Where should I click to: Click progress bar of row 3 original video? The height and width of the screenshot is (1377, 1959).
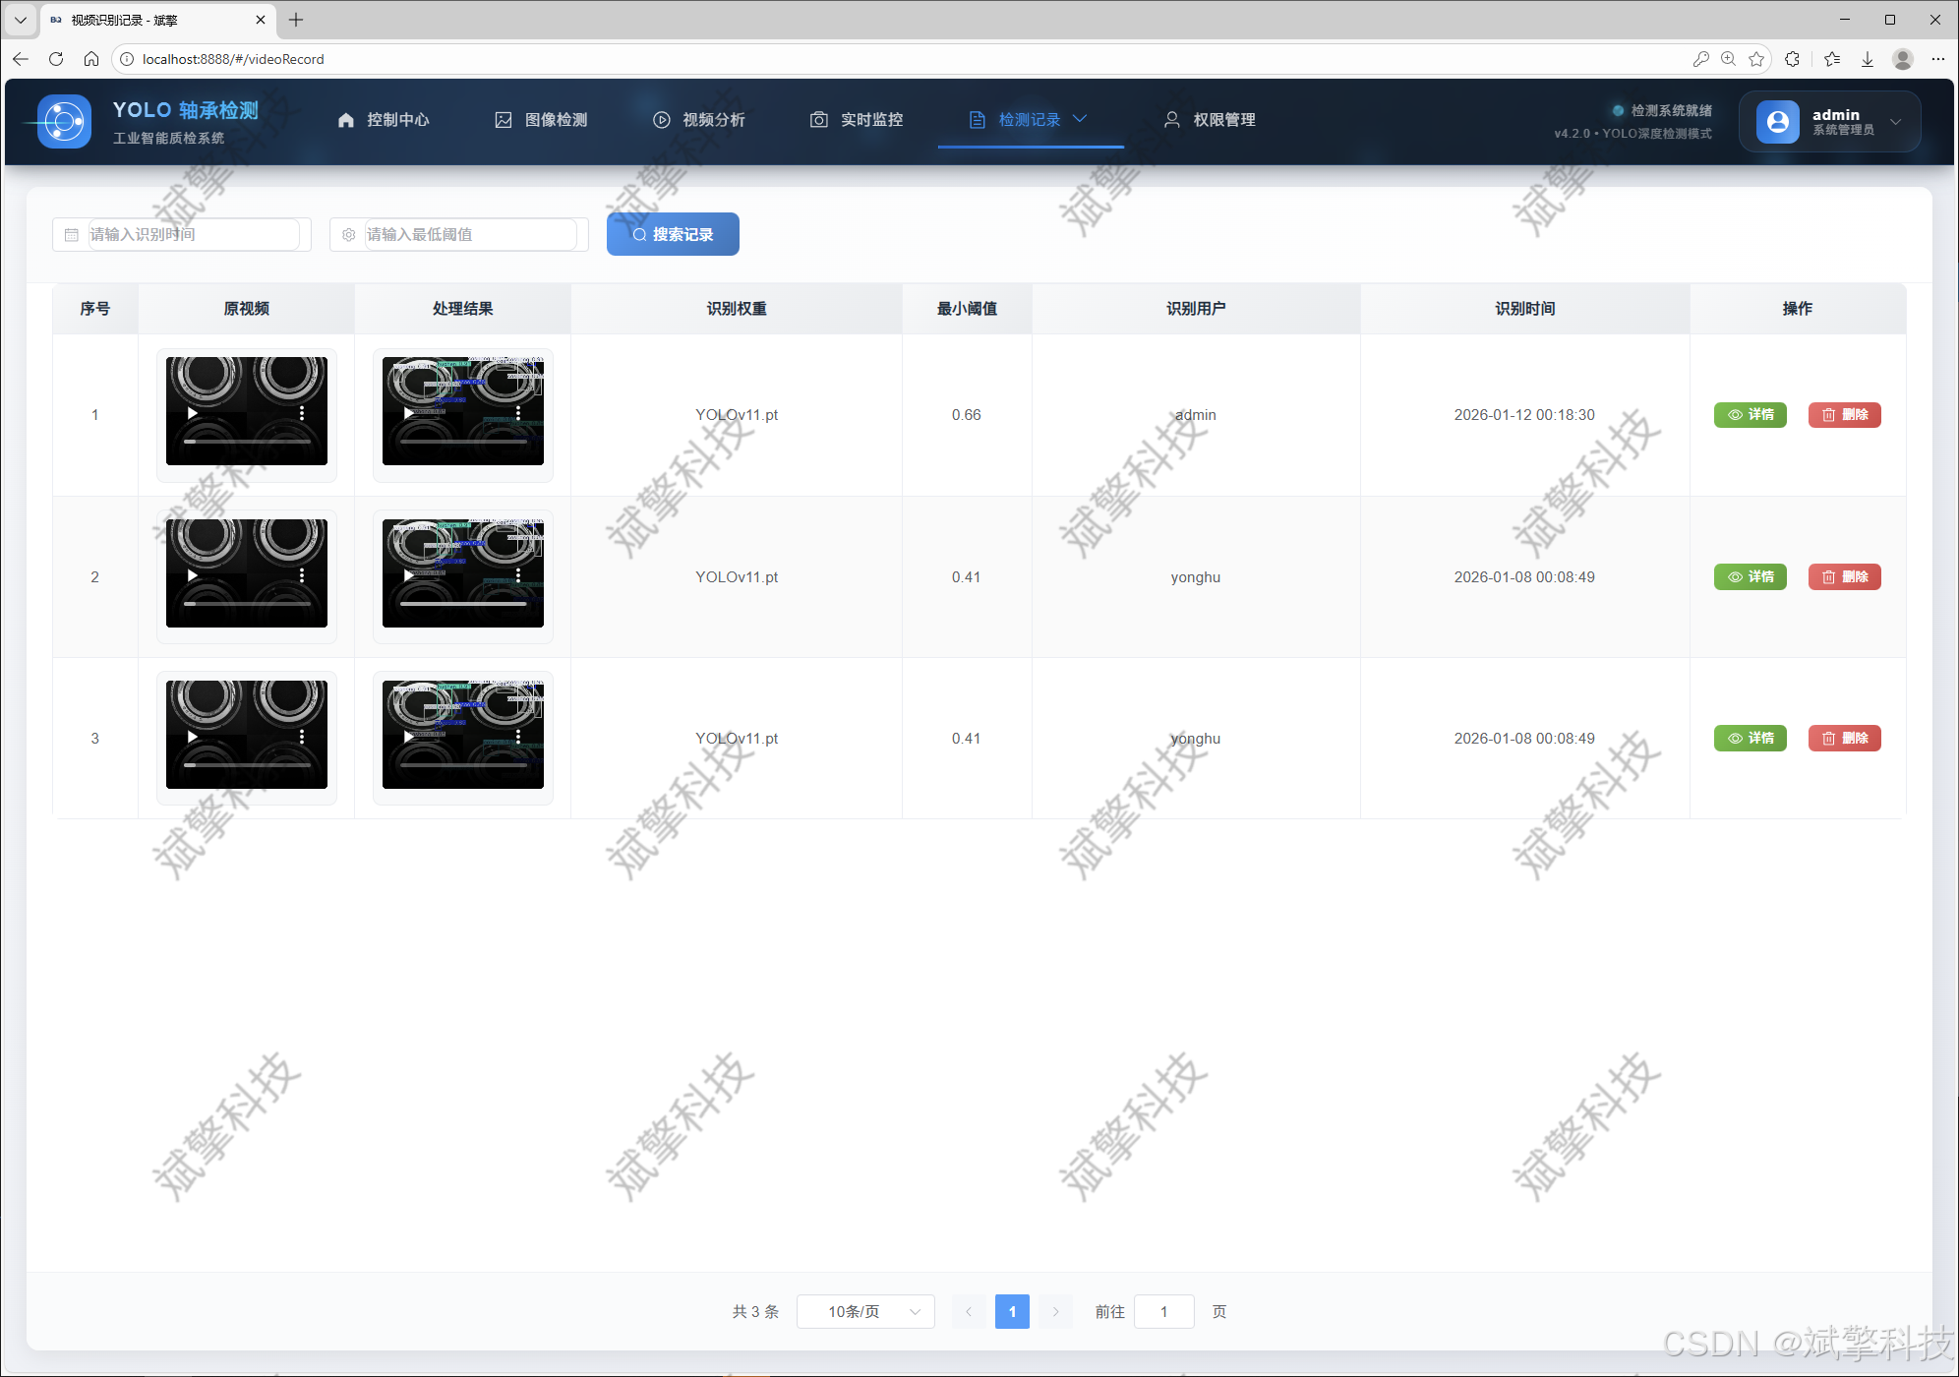[x=247, y=765]
